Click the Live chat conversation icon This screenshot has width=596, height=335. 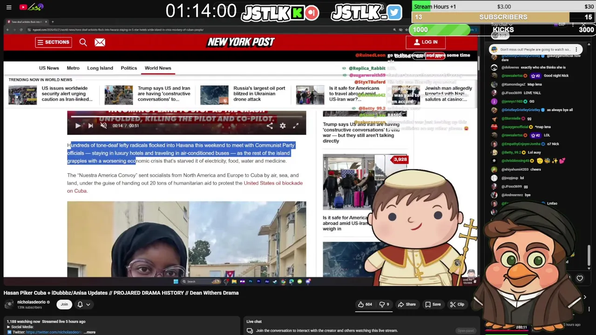(250, 331)
